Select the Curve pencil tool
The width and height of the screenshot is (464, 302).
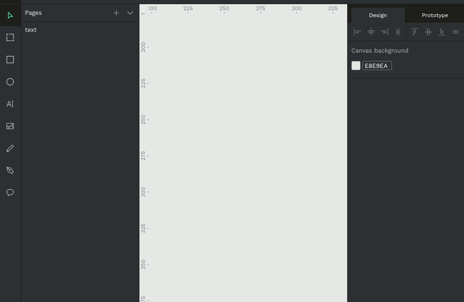10,148
